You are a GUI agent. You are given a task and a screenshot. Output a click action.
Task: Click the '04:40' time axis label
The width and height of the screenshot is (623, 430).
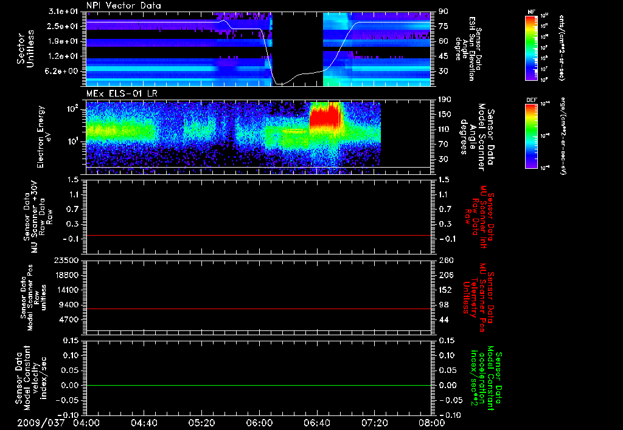[144, 423]
